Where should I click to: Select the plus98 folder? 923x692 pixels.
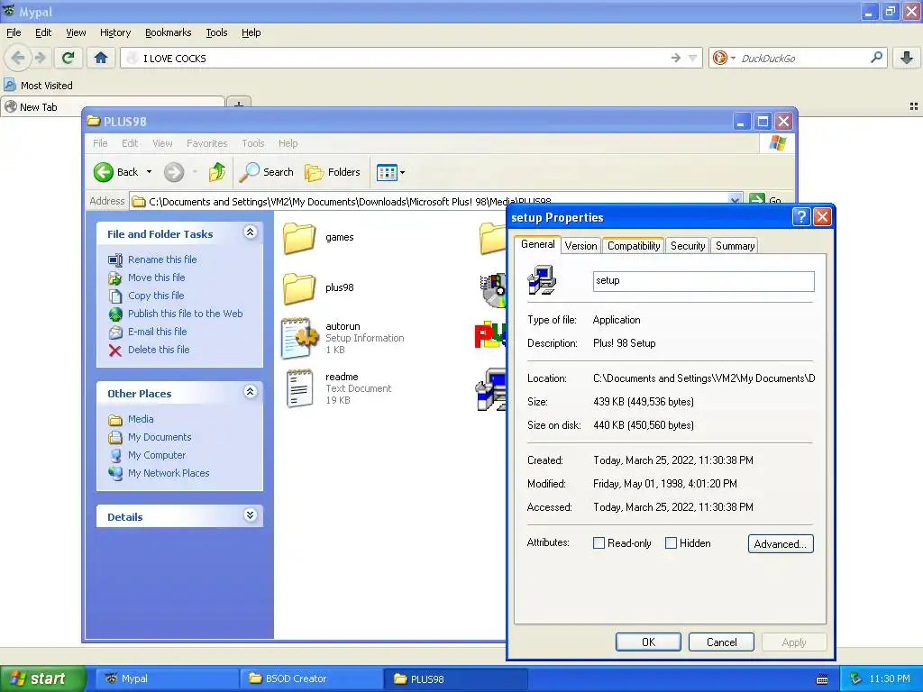[318, 287]
